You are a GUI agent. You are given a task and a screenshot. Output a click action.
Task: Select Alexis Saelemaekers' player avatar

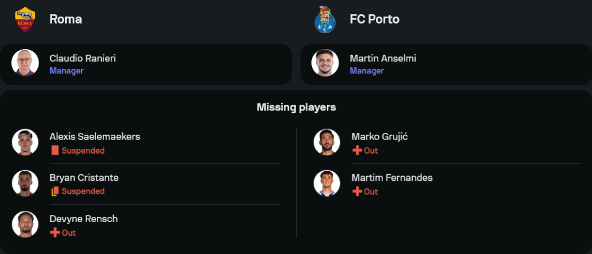tap(25, 142)
